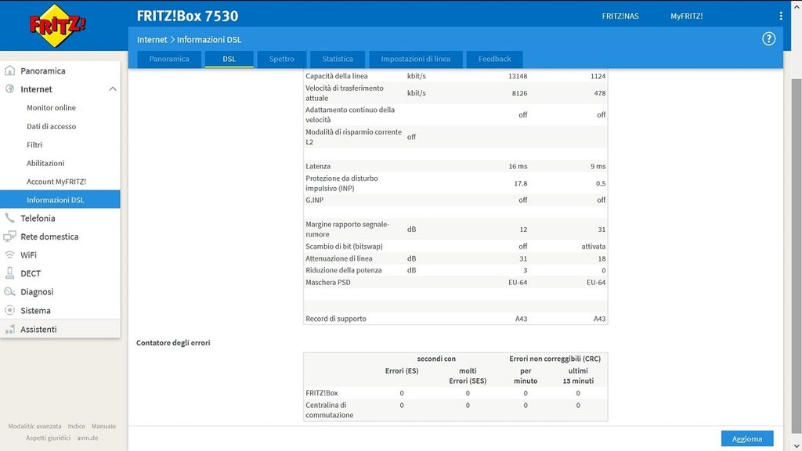Viewport: 802px width, 451px height.
Task: Select the DSL tab
Action: [229, 59]
